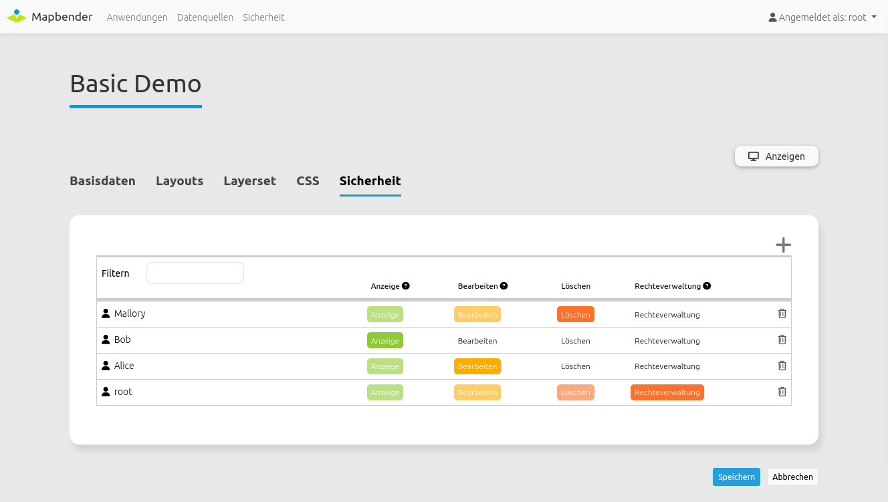This screenshot has height=502, width=888.
Task: Open Datenquellen in the top navigation
Action: click(205, 17)
